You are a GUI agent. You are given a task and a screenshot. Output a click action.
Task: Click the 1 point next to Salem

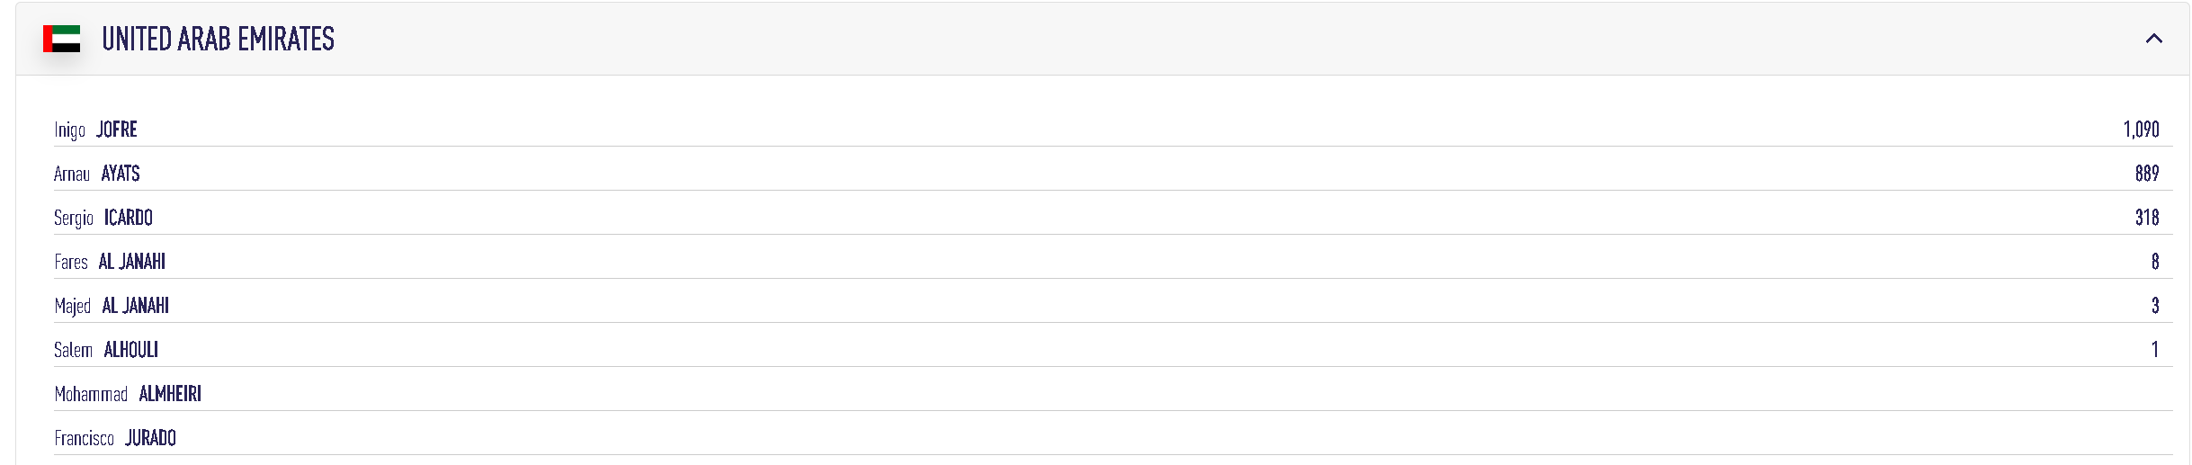(2154, 350)
